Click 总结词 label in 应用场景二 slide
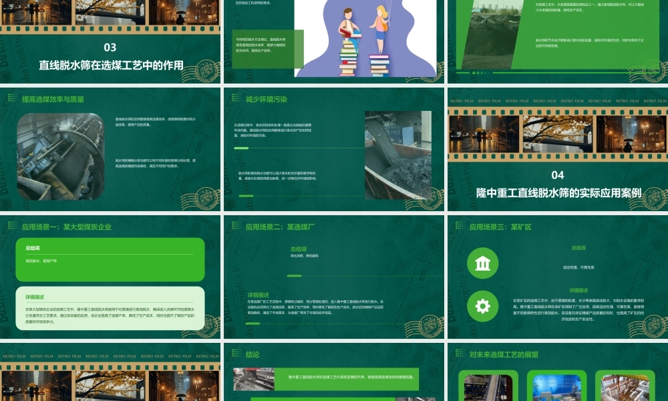 (298, 249)
